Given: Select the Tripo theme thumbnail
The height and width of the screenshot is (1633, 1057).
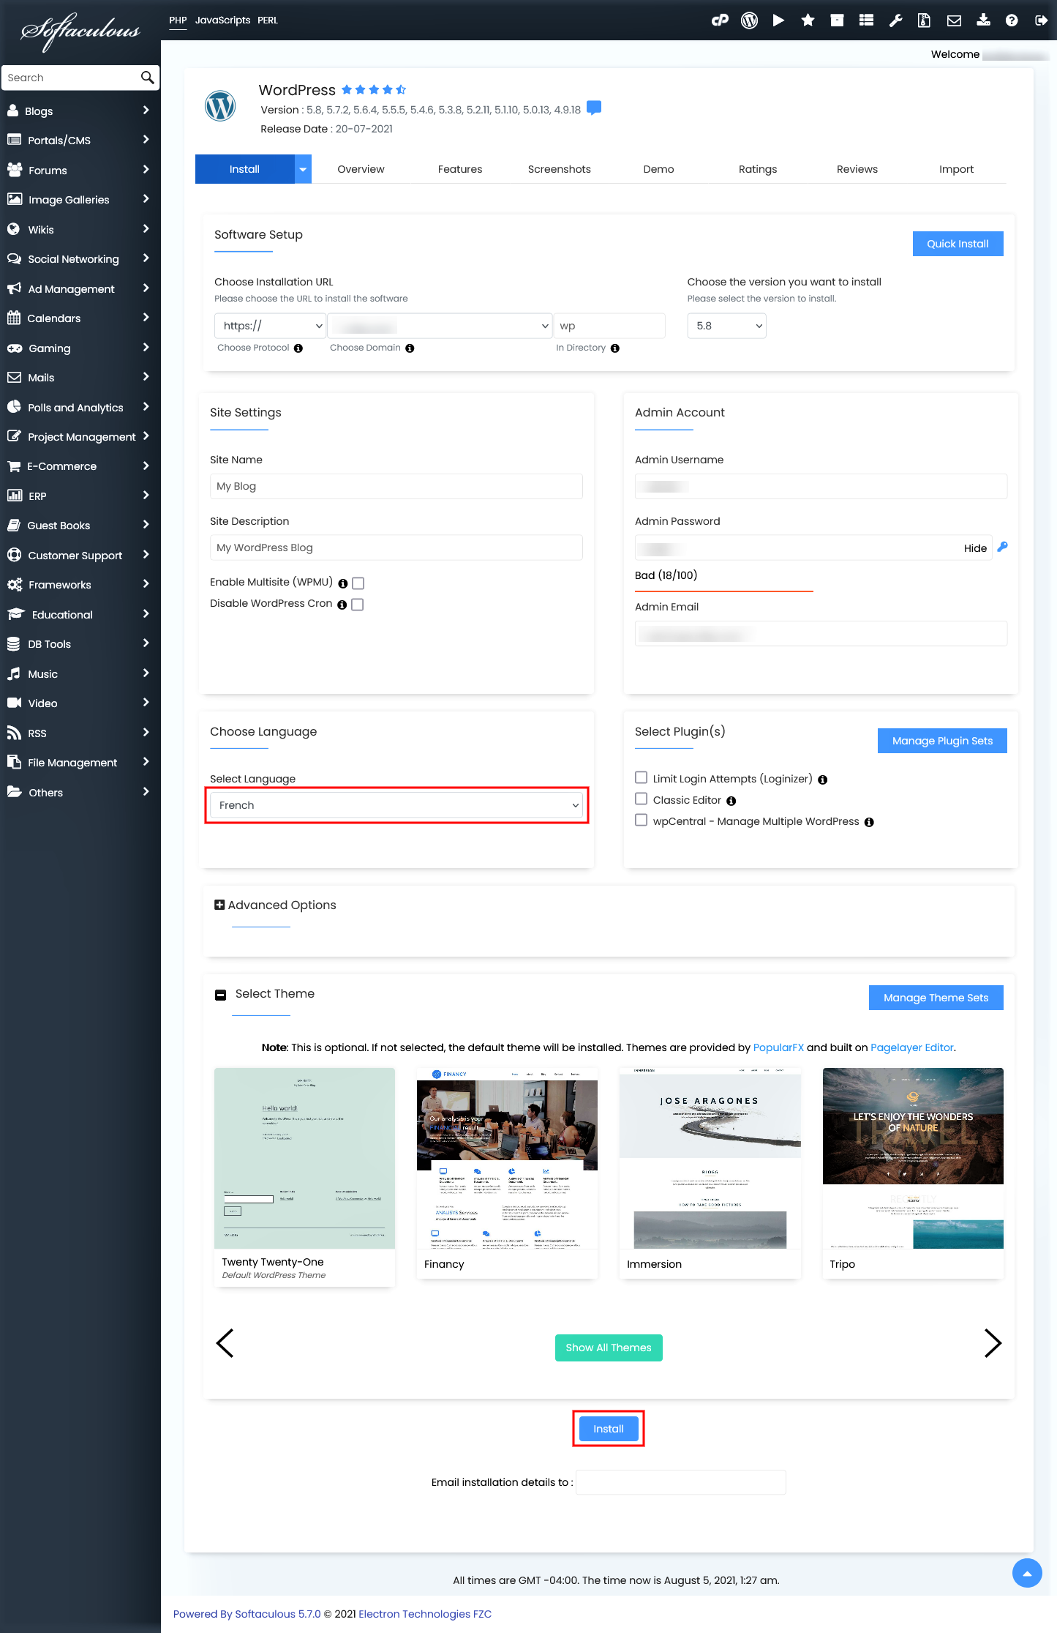Looking at the screenshot, I should 913,1159.
